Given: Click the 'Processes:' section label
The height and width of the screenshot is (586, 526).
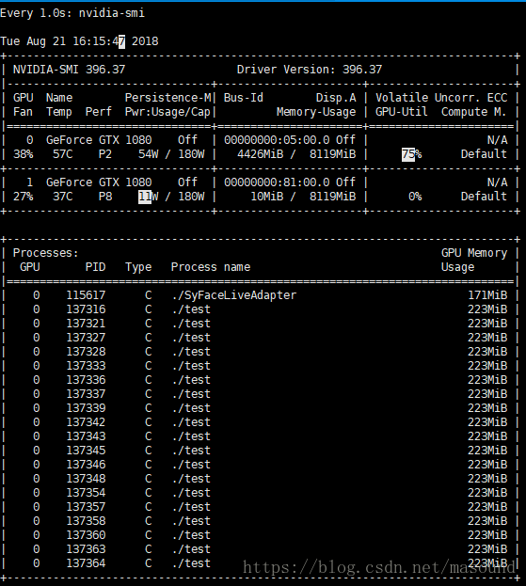Looking at the screenshot, I should pos(46,253).
